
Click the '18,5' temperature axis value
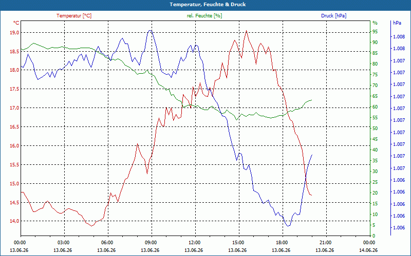(14, 52)
